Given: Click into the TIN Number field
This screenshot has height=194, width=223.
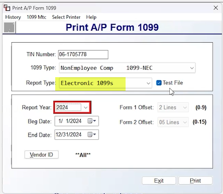Looking at the screenshot, I should 83,54.
